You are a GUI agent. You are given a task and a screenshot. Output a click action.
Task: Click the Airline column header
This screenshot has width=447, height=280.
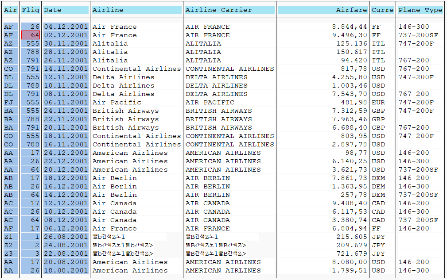(136, 10)
